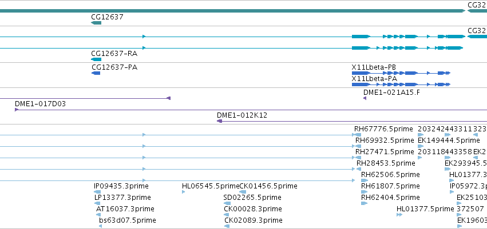Click the RH67776.5prime EST label
This screenshot has height=229, width=487.
(383, 129)
